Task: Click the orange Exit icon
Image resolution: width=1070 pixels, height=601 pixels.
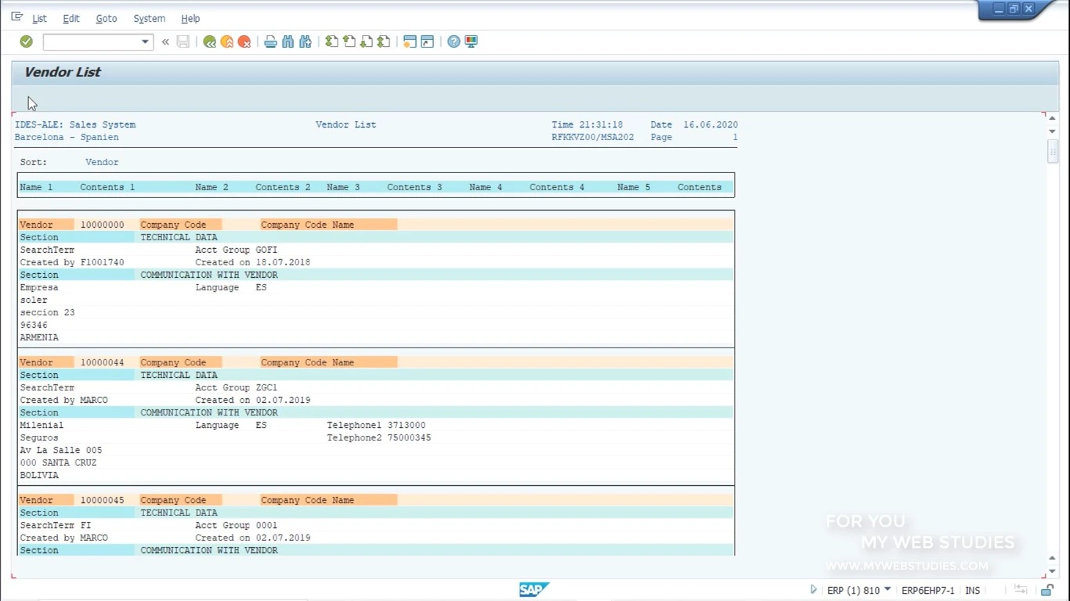Action: click(x=226, y=41)
